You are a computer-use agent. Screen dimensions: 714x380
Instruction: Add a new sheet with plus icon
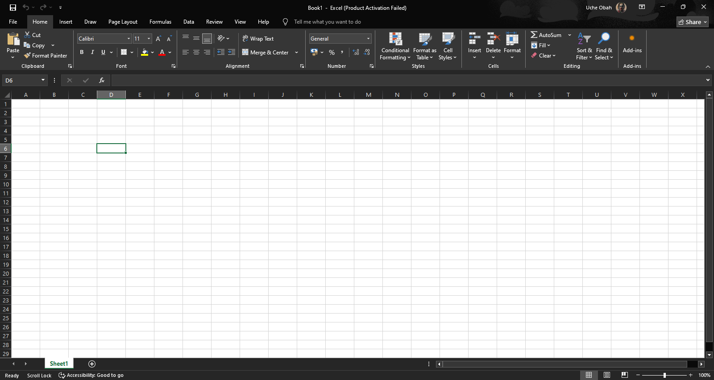pyautogui.click(x=92, y=364)
